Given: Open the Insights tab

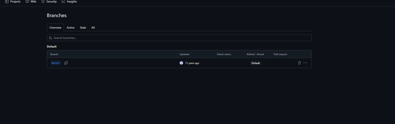Looking at the screenshot, I should (x=69, y=2).
